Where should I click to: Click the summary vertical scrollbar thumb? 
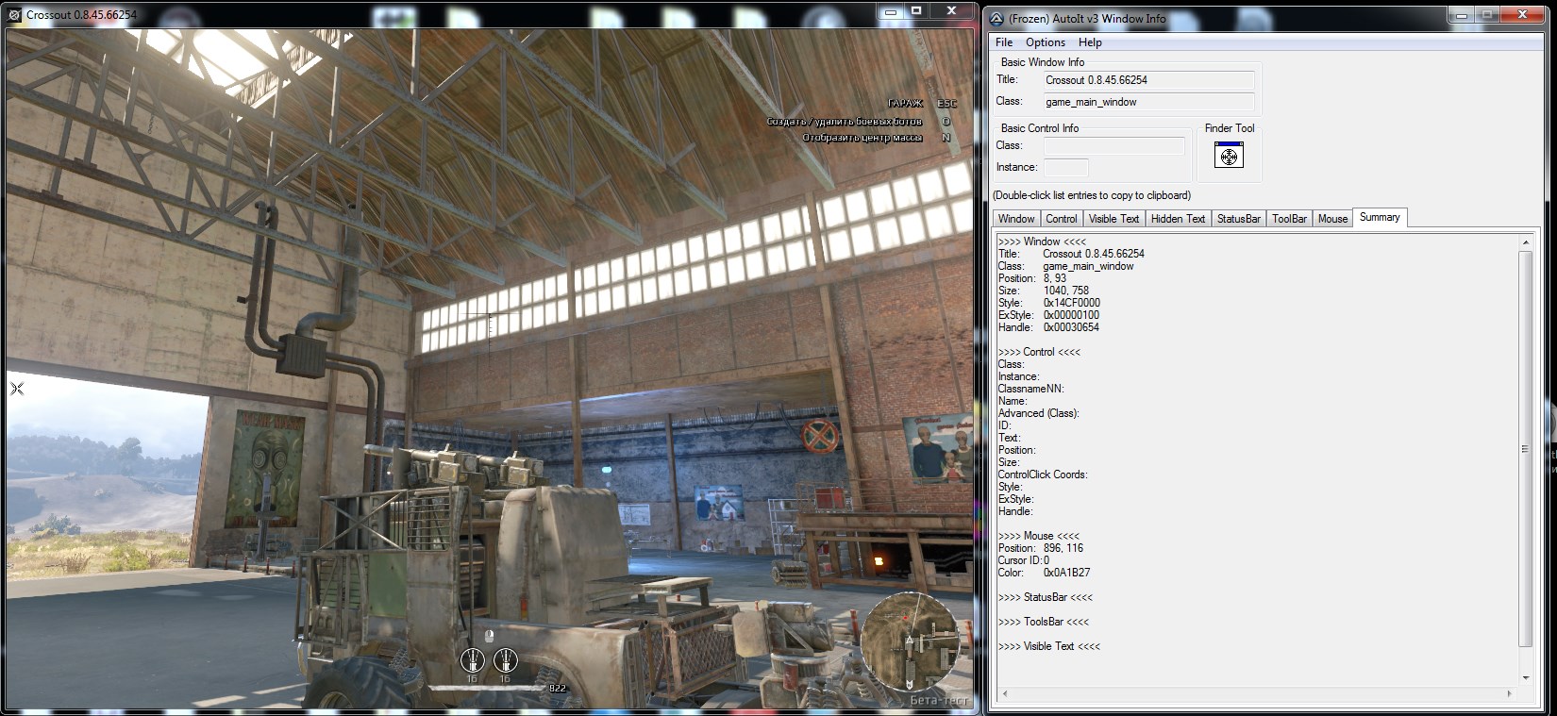pos(1525,449)
